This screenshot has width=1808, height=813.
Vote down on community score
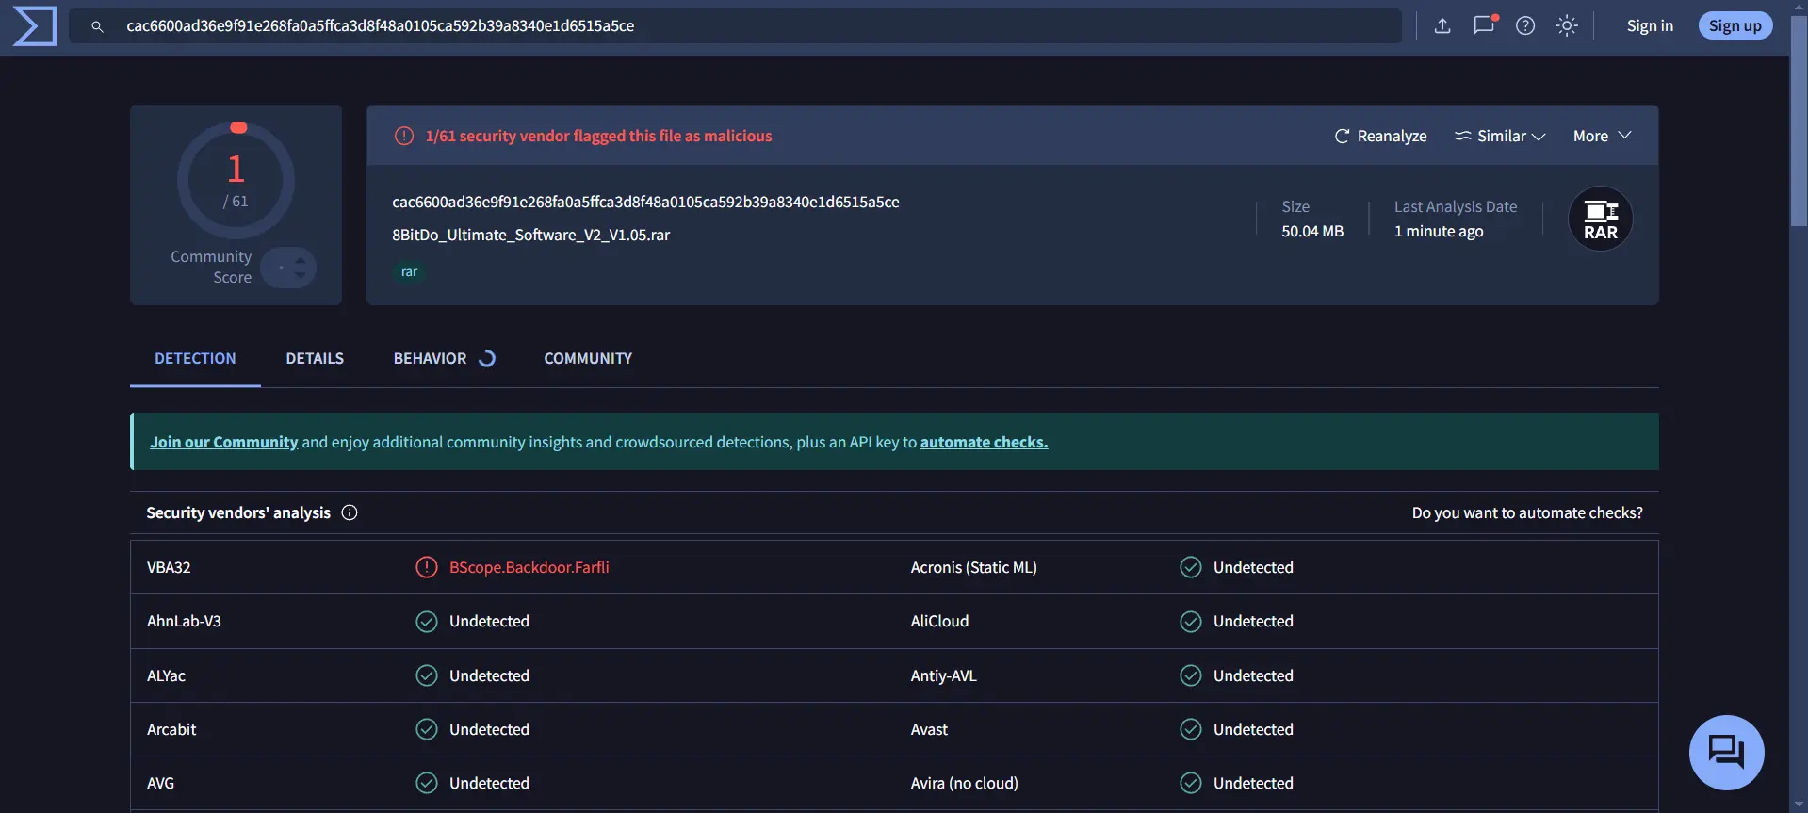pyautogui.click(x=300, y=275)
